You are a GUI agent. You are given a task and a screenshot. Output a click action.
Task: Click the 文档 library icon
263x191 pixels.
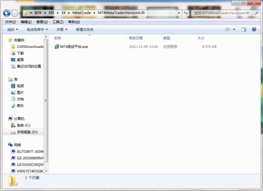coord(13,99)
